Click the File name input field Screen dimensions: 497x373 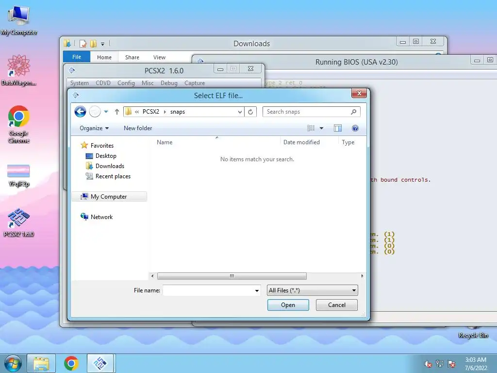(208, 290)
